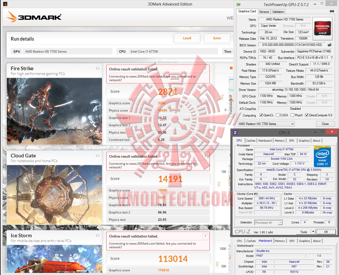Open the About tab in the lower CPU-Z window

click(x=317, y=241)
